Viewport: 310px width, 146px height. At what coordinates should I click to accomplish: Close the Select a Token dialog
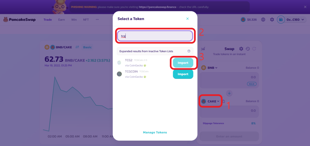coord(187,19)
